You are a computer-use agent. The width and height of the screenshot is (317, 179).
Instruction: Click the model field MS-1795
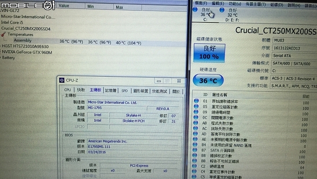pyautogui.click(x=116, y=108)
